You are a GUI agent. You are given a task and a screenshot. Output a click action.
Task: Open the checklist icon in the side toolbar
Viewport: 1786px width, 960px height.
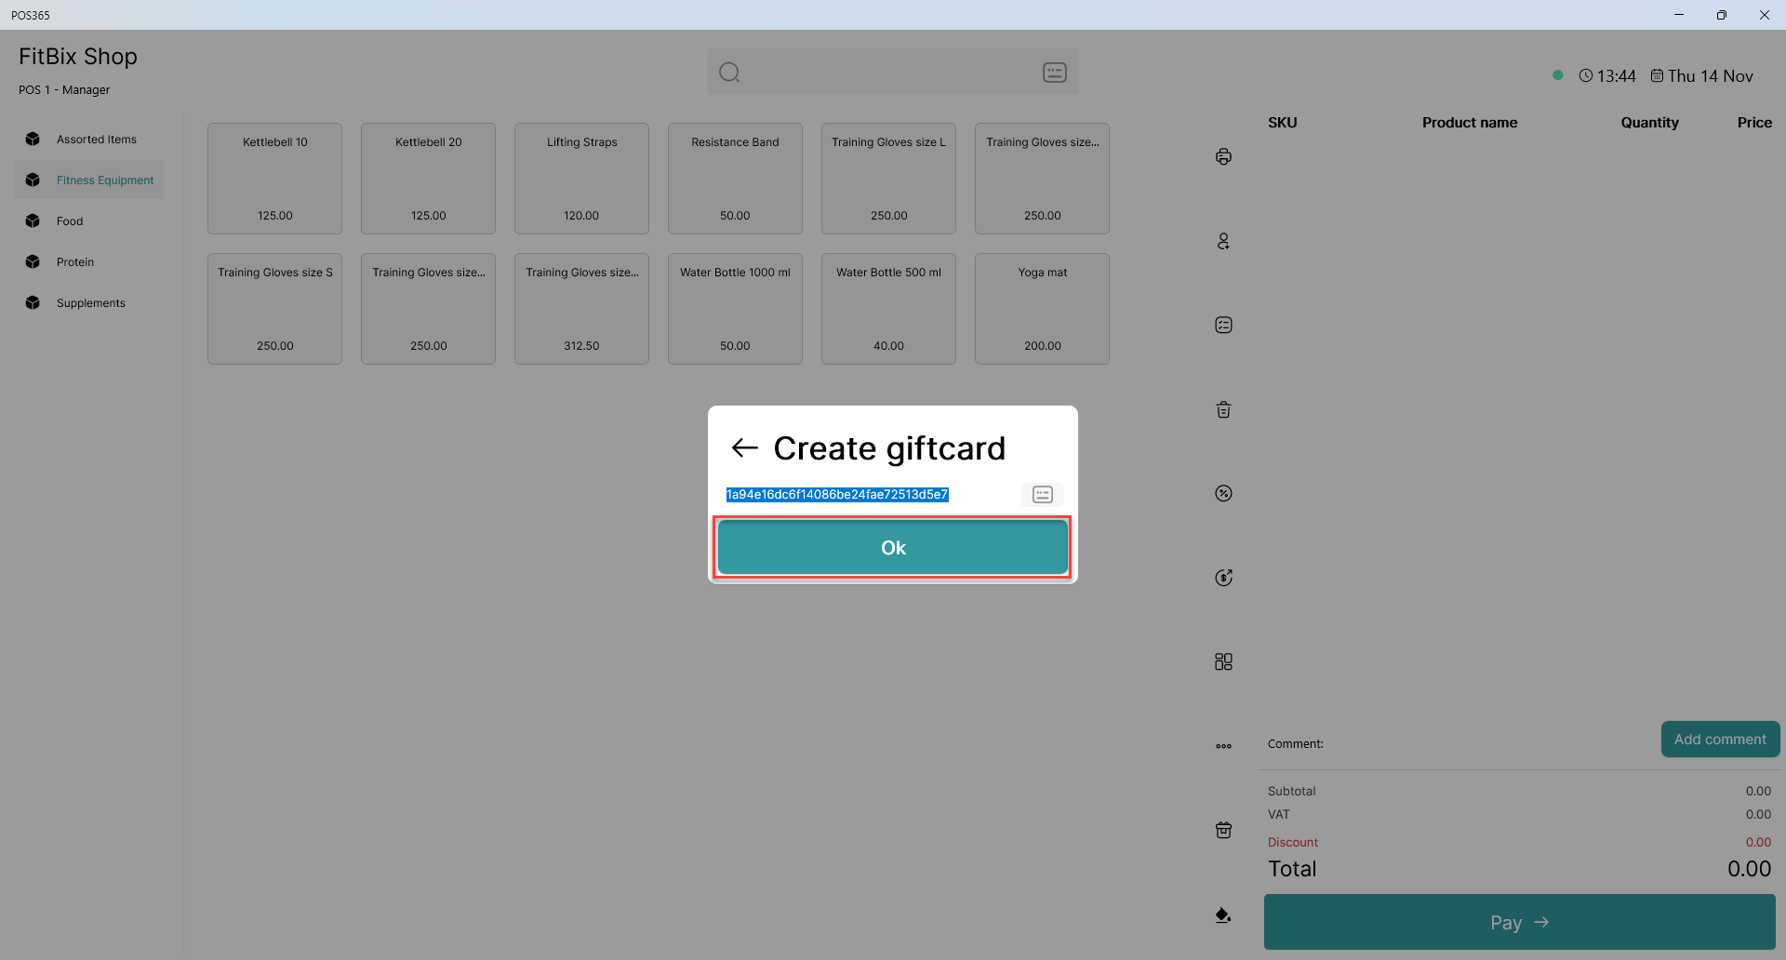point(1223,325)
